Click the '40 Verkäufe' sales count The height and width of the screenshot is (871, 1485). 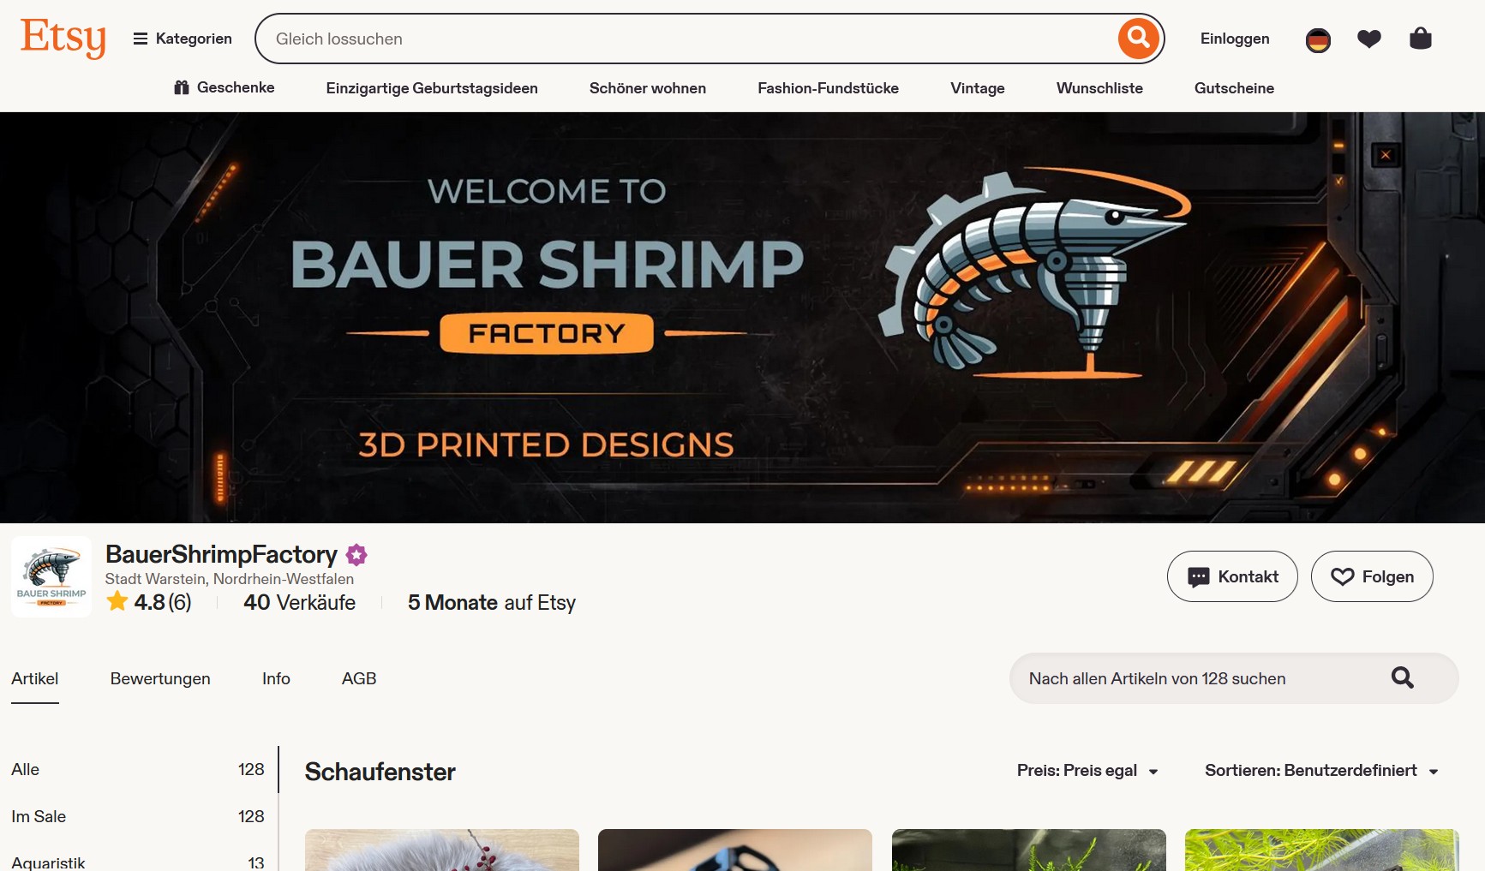[x=299, y=602]
